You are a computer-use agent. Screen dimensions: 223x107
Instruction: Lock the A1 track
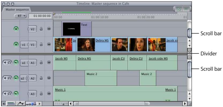[x=41, y=63]
